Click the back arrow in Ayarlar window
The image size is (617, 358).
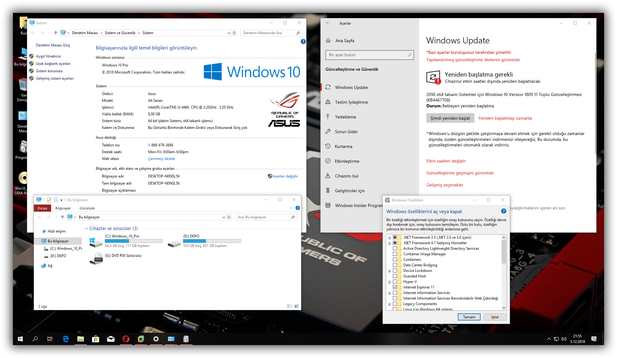tap(328, 23)
